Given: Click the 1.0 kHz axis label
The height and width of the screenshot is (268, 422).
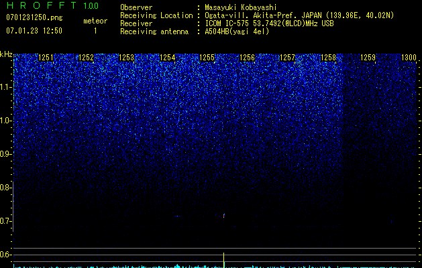Looking at the screenshot, I should [x=5, y=121].
